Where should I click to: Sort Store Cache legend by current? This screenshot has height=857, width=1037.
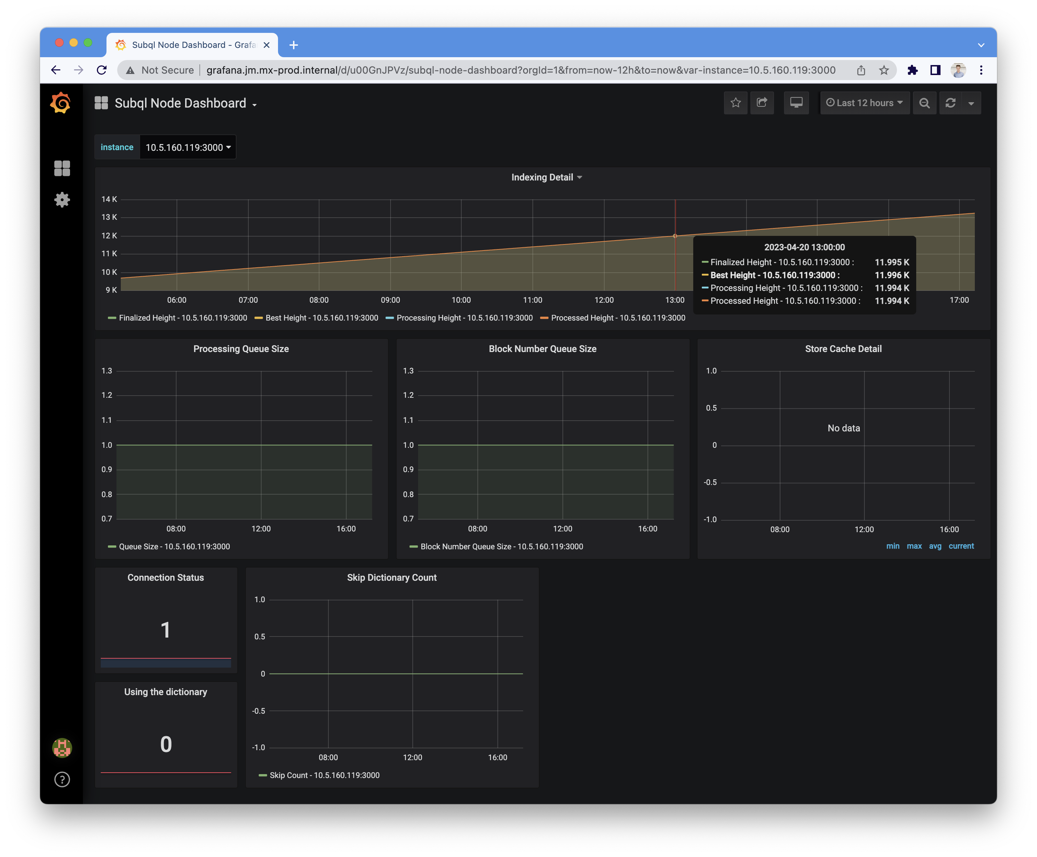[961, 546]
